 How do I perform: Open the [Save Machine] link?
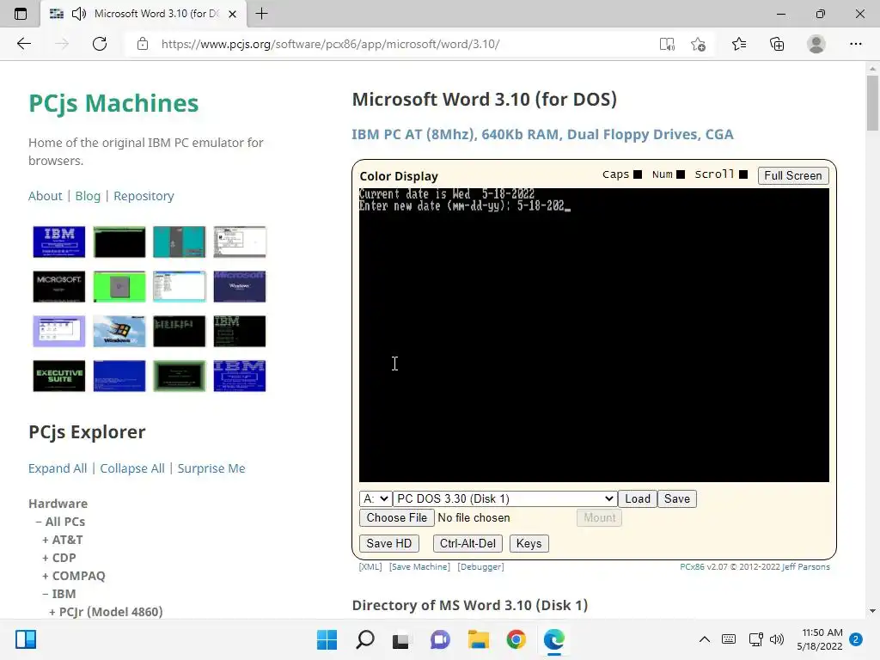pos(419,567)
